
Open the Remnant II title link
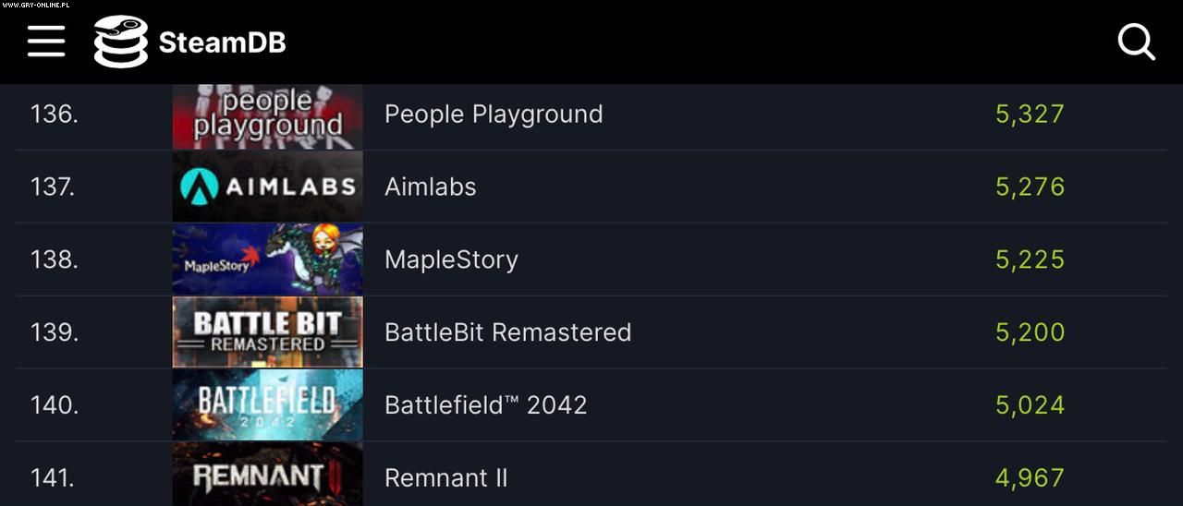tap(446, 477)
